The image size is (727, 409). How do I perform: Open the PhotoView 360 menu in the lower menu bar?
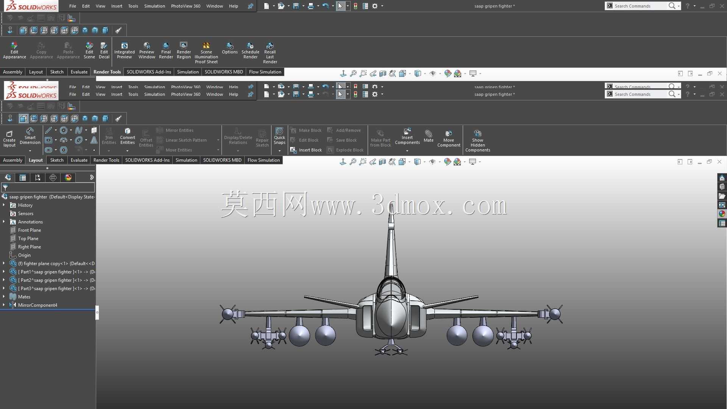(186, 94)
